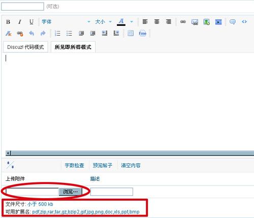Viewport: 254px width, 218px height.
Task: Click the 浏览 browse button for attachment
Action: [x=70, y=192]
